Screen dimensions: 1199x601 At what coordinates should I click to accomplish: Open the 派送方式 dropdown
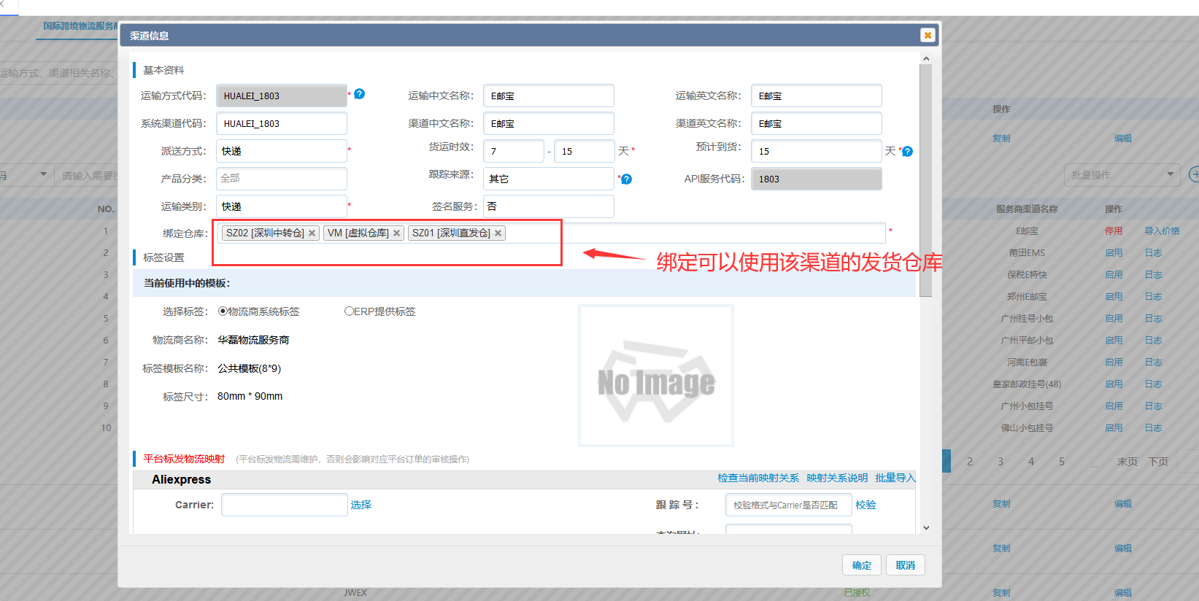point(281,151)
